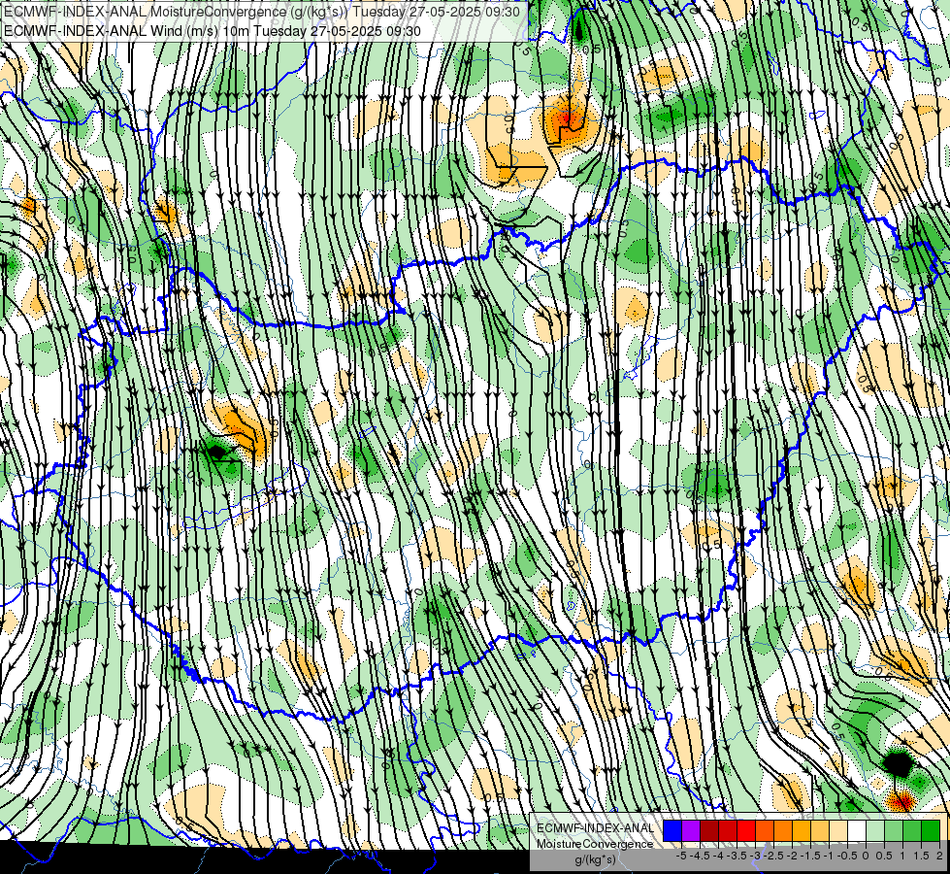Select the maroon swatch between -4.5 and -4
Screen dimensions: 950x874
tap(709, 830)
